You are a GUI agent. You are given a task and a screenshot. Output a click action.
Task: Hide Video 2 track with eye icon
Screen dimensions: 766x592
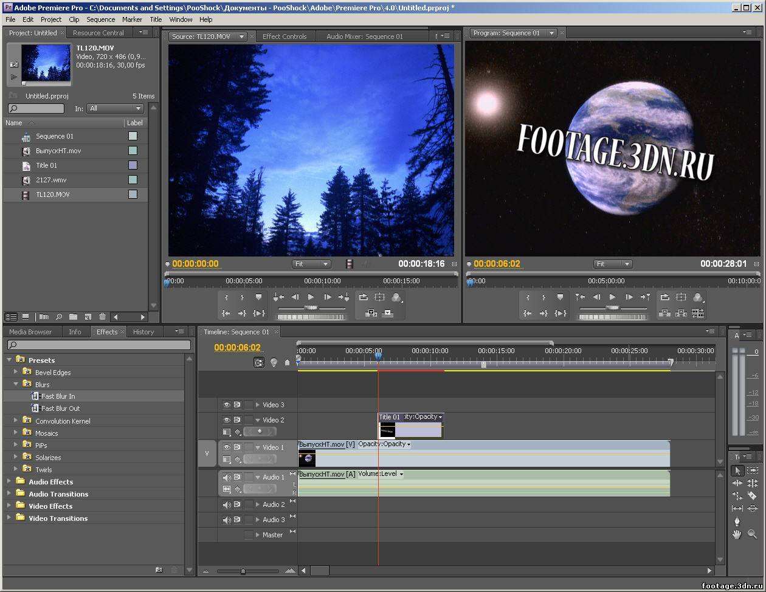pyautogui.click(x=227, y=420)
